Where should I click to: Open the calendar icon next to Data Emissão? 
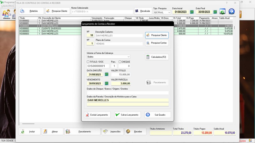tap(106, 74)
